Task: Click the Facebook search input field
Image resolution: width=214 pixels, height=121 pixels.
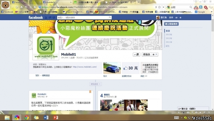Action: tap(83, 17)
